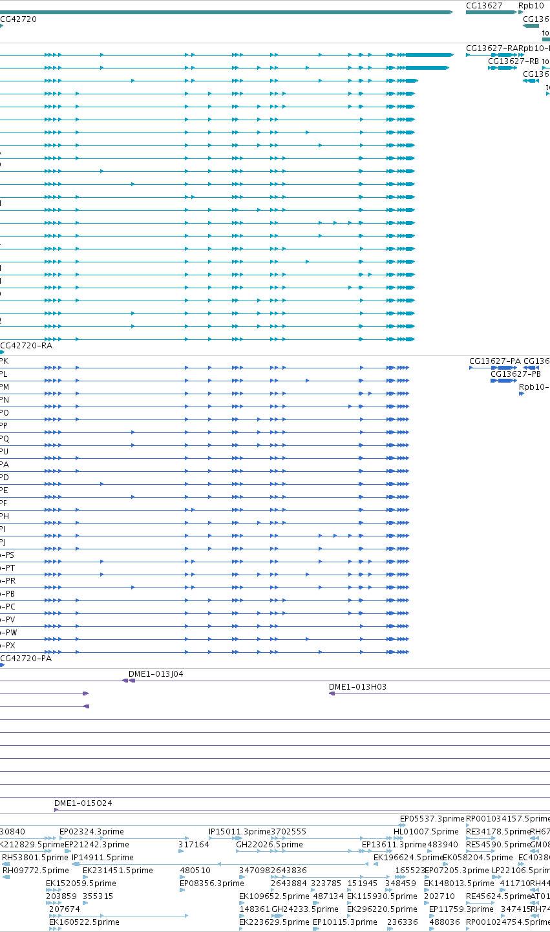The width and height of the screenshot is (550, 932).
Task: Select alignment 148361
Action: tap(255, 909)
